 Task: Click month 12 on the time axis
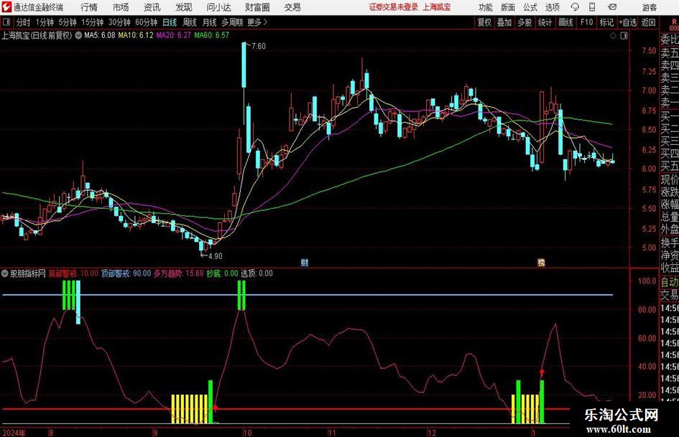pyautogui.click(x=432, y=433)
